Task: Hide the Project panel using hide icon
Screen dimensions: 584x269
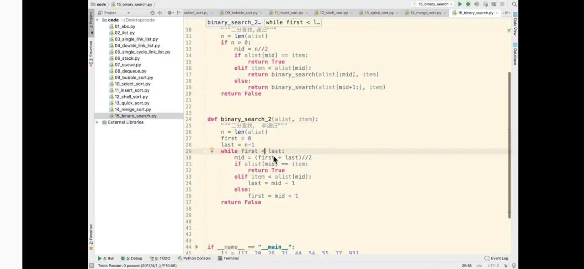Action: click(x=178, y=13)
